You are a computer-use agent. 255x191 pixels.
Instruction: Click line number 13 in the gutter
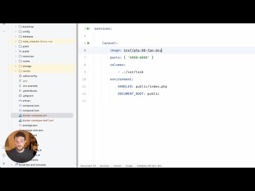84,101
